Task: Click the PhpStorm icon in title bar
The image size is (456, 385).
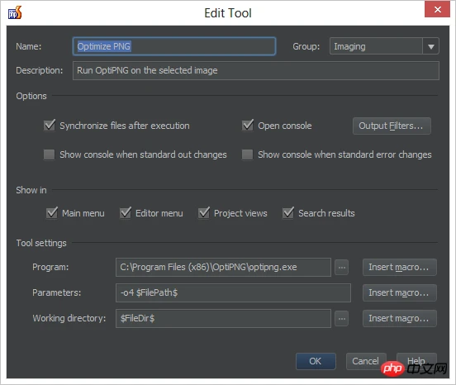Action: pos(15,12)
